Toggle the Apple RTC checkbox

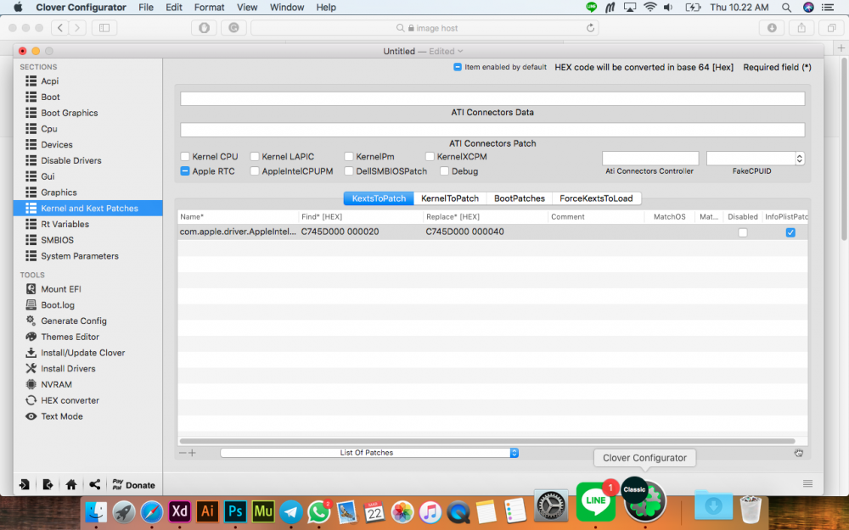(x=184, y=171)
